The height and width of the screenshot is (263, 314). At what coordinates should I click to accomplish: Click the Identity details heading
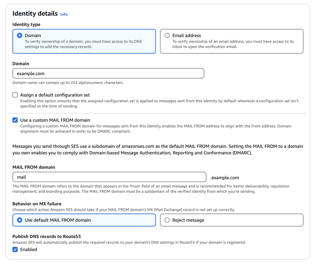35,13
